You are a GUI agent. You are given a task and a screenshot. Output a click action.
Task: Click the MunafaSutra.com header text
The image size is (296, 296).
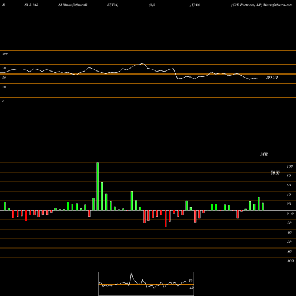click(278, 5)
